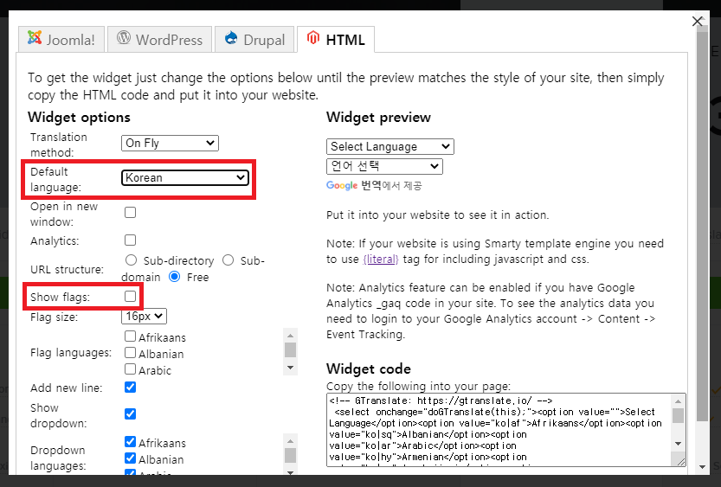Open the 언어 선택 dropdown
The height and width of the screenshot is (487, 721).
tap(384, 166)
